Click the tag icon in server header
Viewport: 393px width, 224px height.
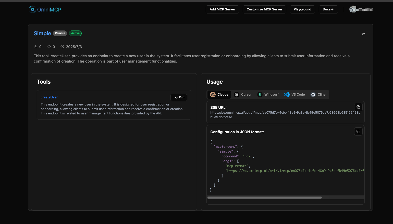tap(363, 34)
